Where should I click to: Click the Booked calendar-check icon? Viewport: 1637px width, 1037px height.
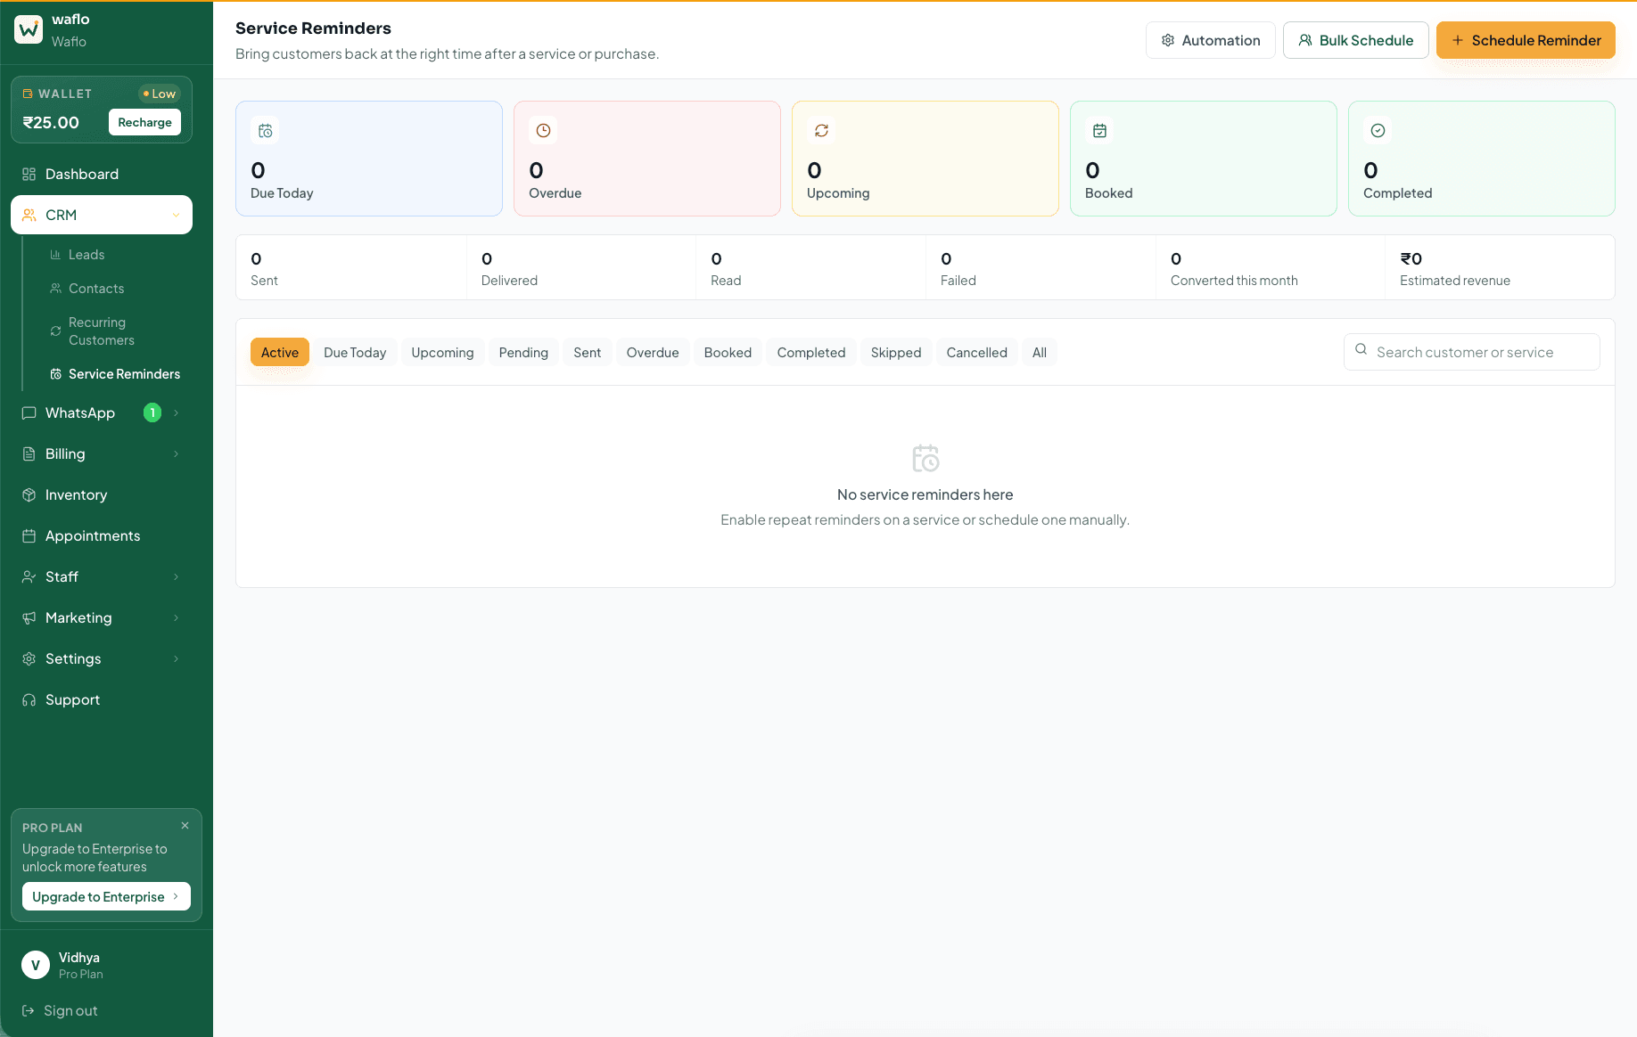point(1099,130)
